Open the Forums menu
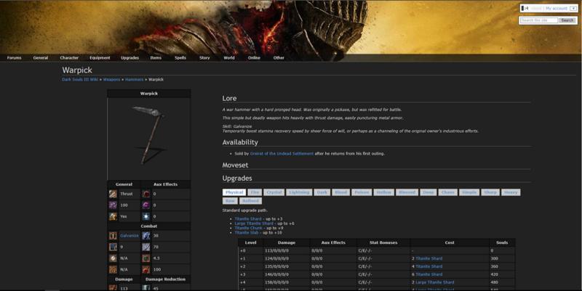This screenshot has height=291, width=582. tap(14, 58)
